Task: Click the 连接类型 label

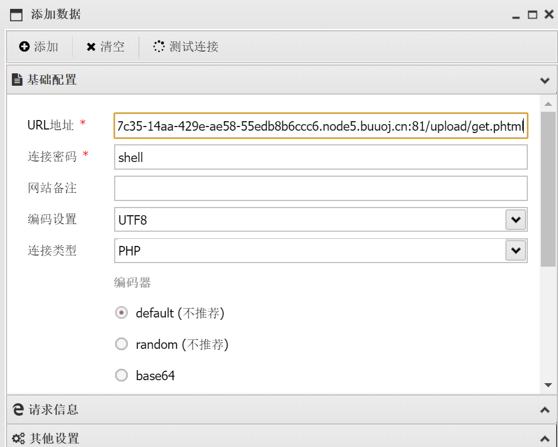Action: pos(52,251)
